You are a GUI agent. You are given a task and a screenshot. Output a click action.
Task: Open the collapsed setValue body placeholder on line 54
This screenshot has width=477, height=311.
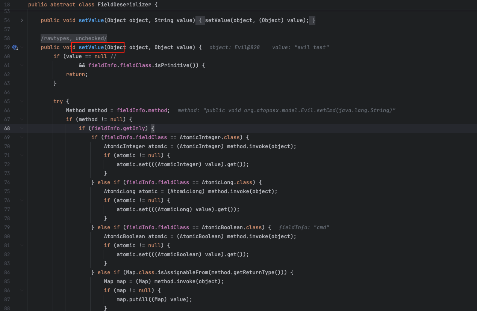[x=200, y=20]
